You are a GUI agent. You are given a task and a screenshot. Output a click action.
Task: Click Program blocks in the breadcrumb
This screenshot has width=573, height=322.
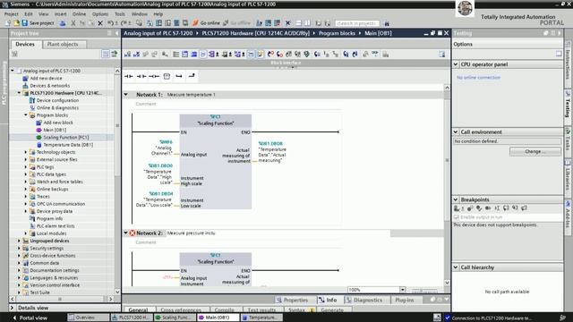pyautogui.click(x=337, y=33)
